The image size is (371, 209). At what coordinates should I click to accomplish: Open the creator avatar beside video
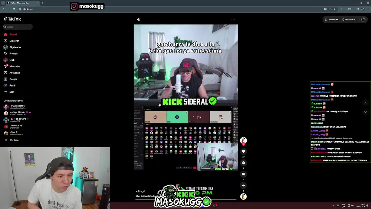243,140
